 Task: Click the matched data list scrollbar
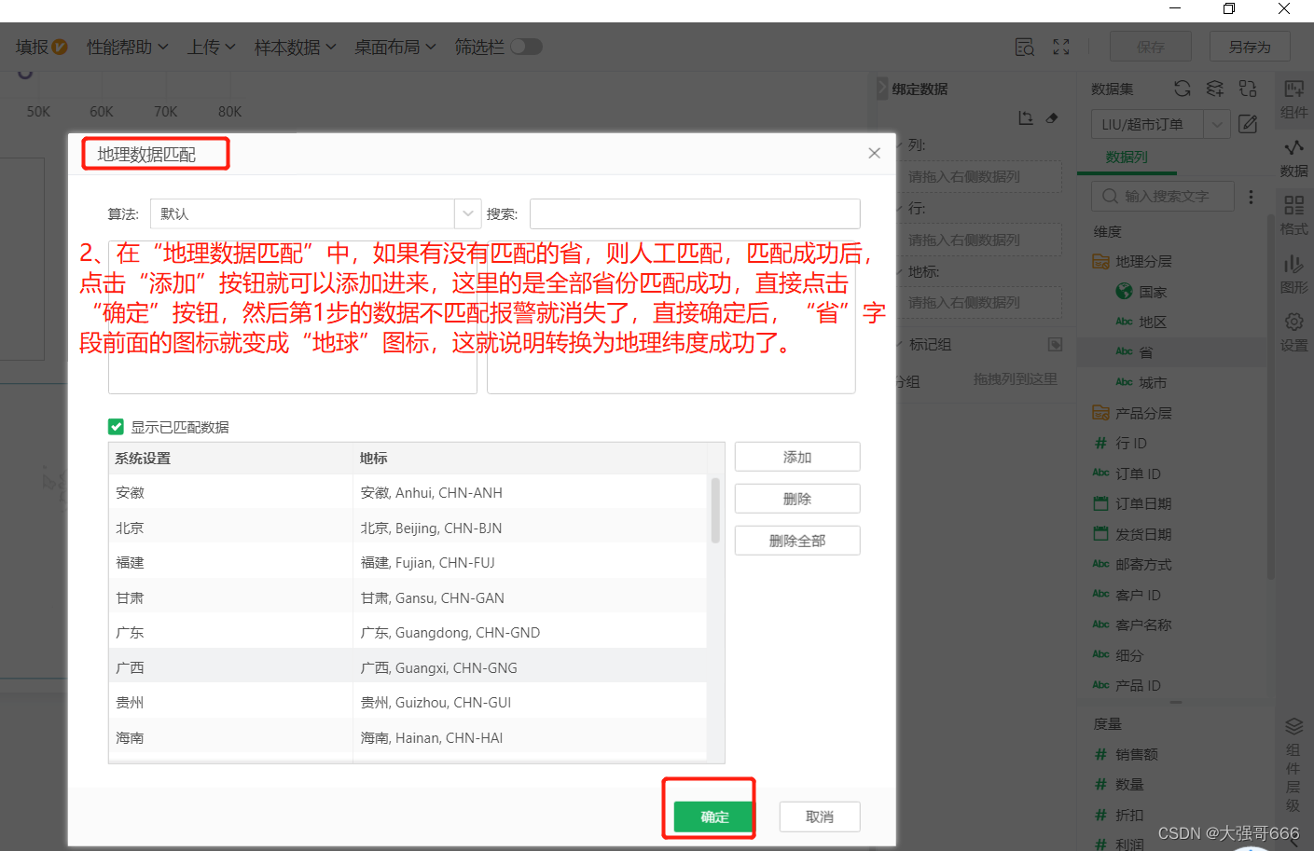pyautogui.click(x=715, y=510)
